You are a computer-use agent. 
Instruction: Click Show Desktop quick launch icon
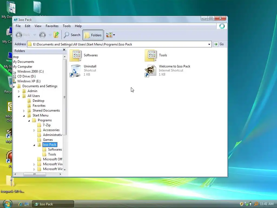[27, 204]
